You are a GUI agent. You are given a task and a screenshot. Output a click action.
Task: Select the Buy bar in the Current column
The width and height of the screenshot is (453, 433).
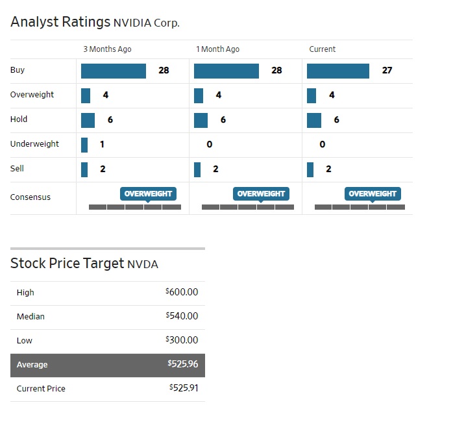click(338, 71)
